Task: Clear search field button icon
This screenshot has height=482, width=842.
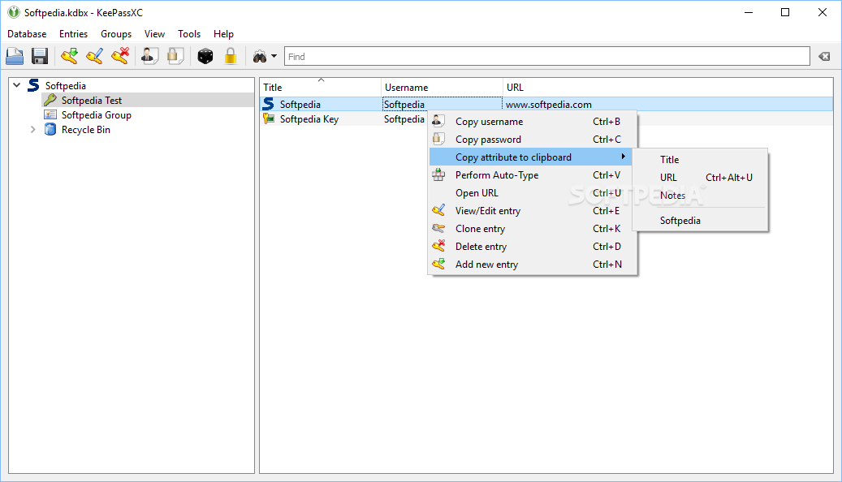Action: 824,56
